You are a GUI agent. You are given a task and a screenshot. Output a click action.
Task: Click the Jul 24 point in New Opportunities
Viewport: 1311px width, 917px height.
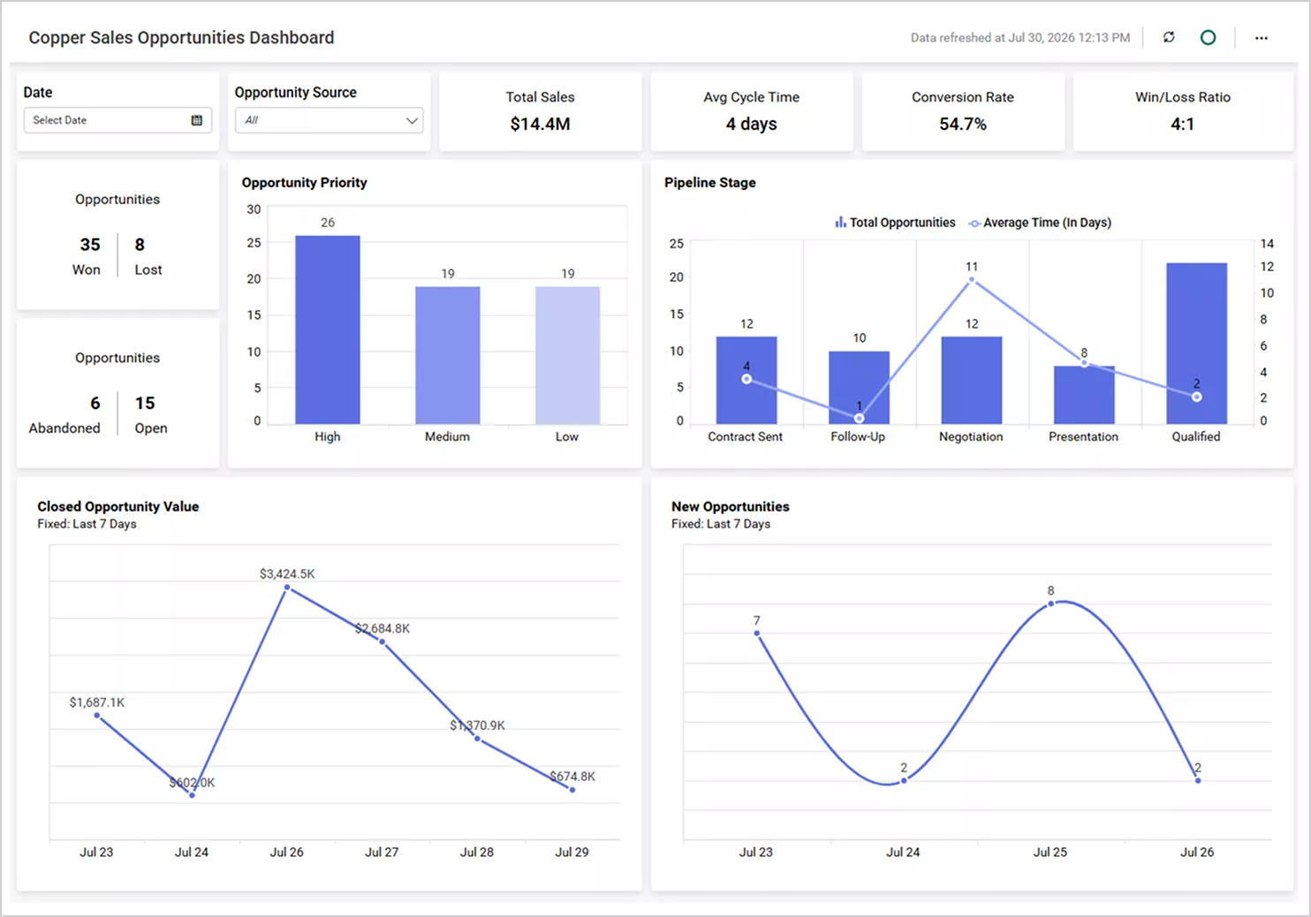tap(904, 781)
